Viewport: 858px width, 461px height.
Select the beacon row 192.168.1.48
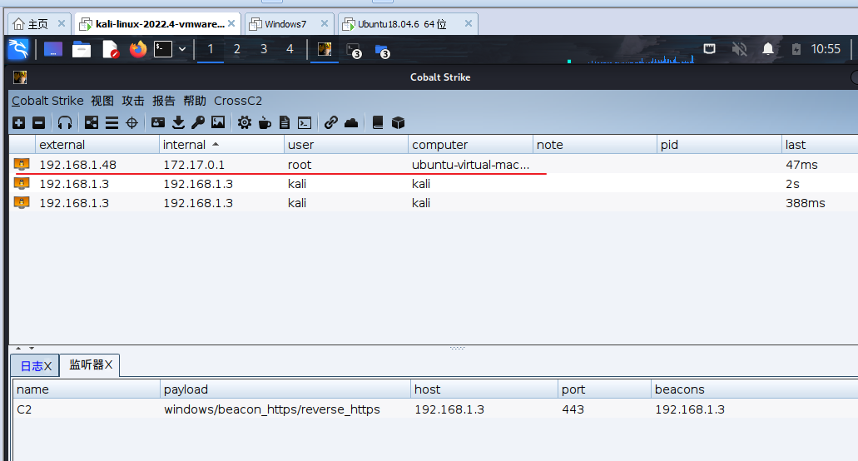point(434,165)
